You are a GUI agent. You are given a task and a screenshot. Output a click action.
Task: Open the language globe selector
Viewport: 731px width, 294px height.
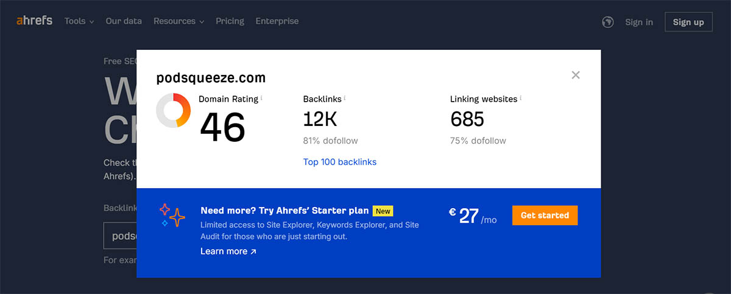[607, 22]
